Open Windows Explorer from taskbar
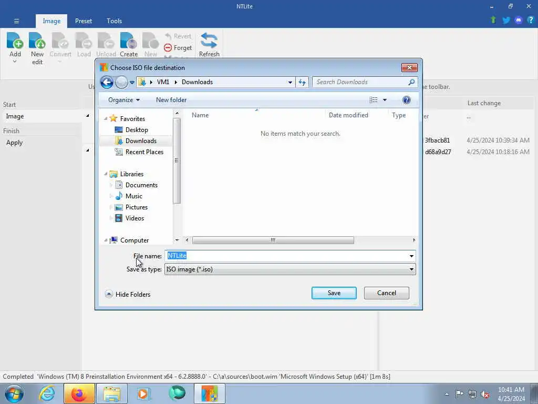The height and width of the screenshot is (404, 538). tap(112, 393)
